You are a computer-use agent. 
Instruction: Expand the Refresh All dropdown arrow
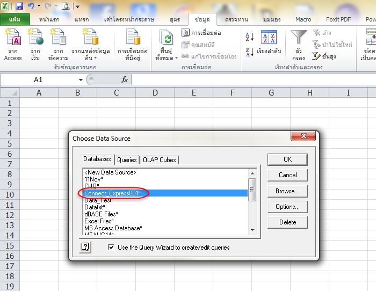[176, 58]
